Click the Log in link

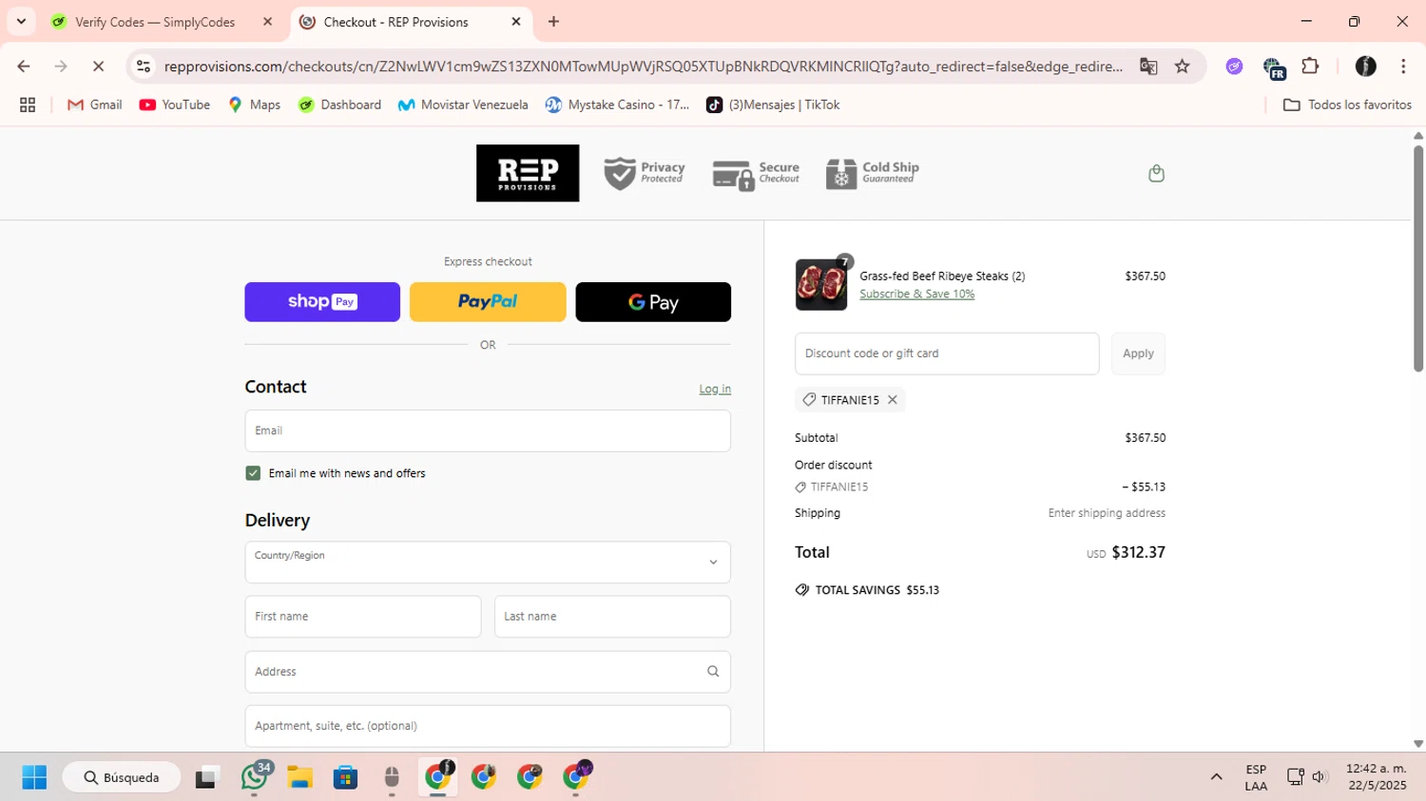click(x=715, y=389)
